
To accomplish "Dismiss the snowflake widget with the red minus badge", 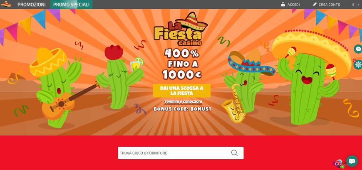I will coord(355,61).
